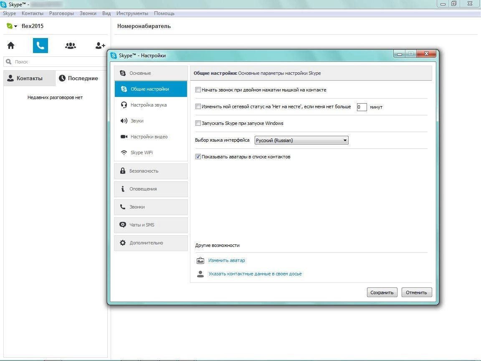Select Настройки видео settings page

(x=151, y=137)
